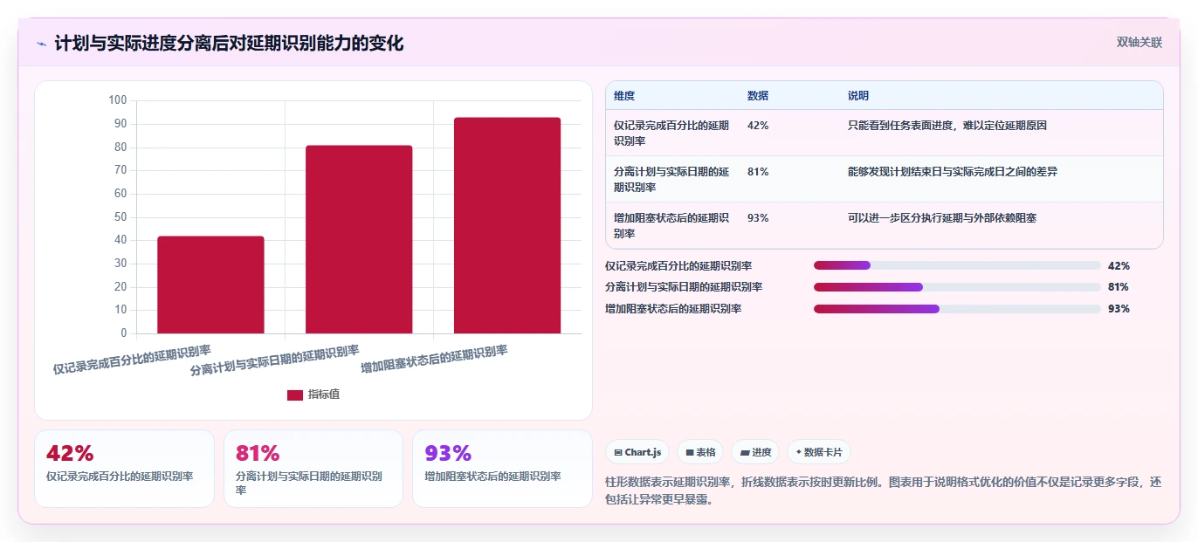Click the 维度 table column header
The height and width of the screenshot is (542, 1198).
[x=624, y=96]
